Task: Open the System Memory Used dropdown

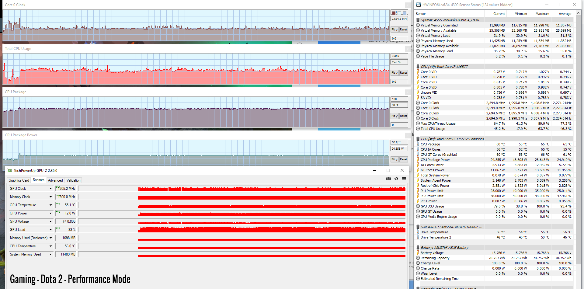Action: click(50, 254)
